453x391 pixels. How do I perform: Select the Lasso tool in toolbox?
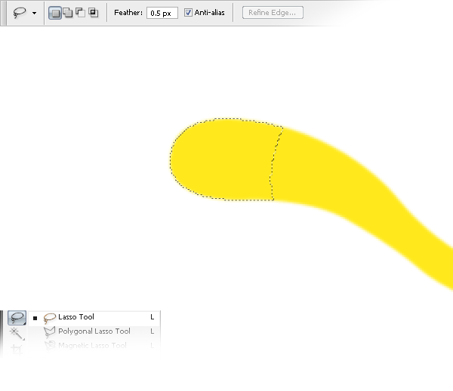coord(17,317)
